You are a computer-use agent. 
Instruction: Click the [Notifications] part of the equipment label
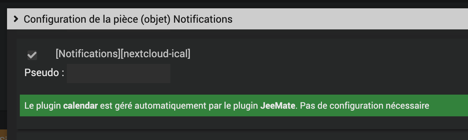coord(88,54)
